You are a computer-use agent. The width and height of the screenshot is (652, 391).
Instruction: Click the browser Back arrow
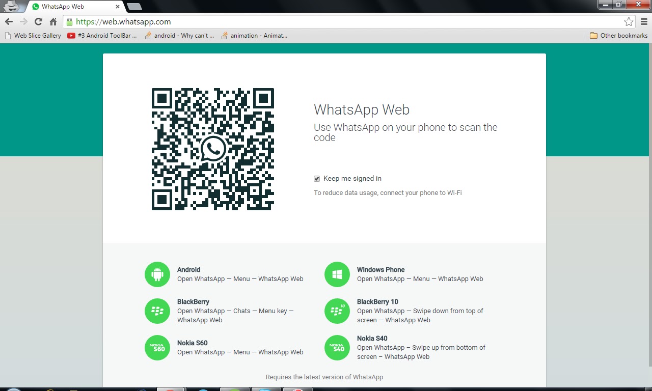(9, 22)
